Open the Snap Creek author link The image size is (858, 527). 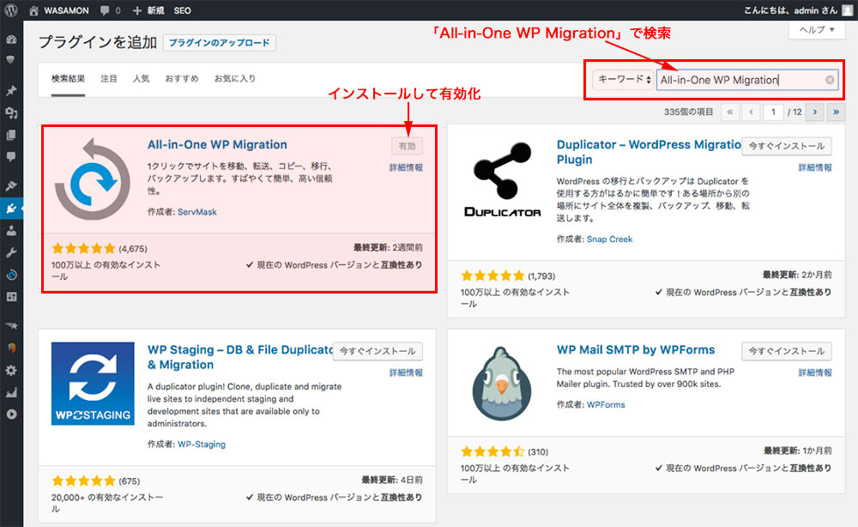click(x=609, y=239)
